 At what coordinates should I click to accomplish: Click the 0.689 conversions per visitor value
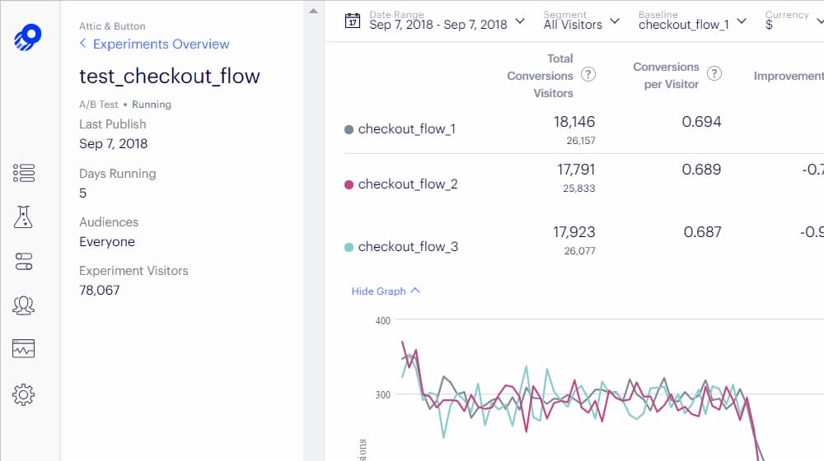[x=701, y=170]
